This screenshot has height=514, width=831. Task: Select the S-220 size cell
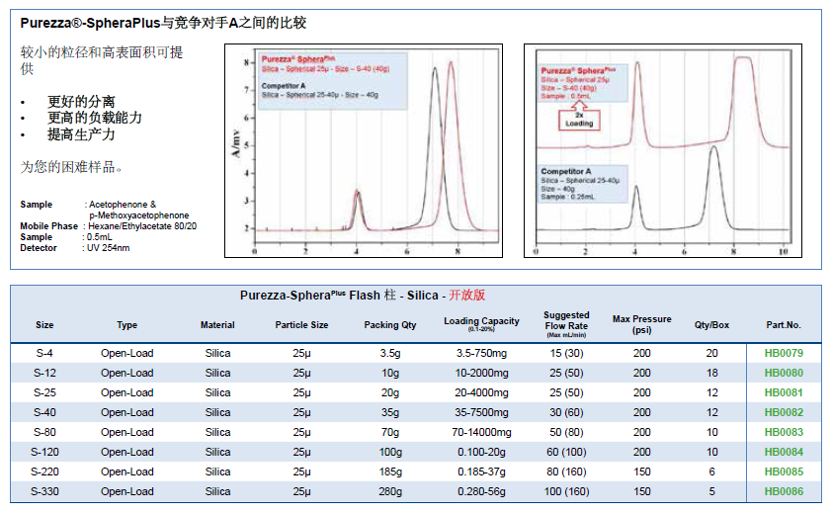[44, 471]
